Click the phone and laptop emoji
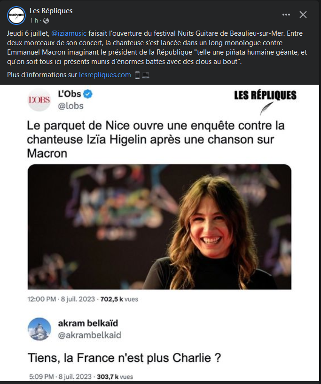 141,75
